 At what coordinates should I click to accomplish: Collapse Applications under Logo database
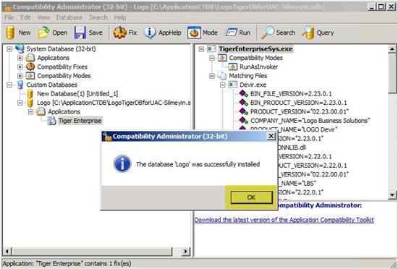[x=30, y=112]
